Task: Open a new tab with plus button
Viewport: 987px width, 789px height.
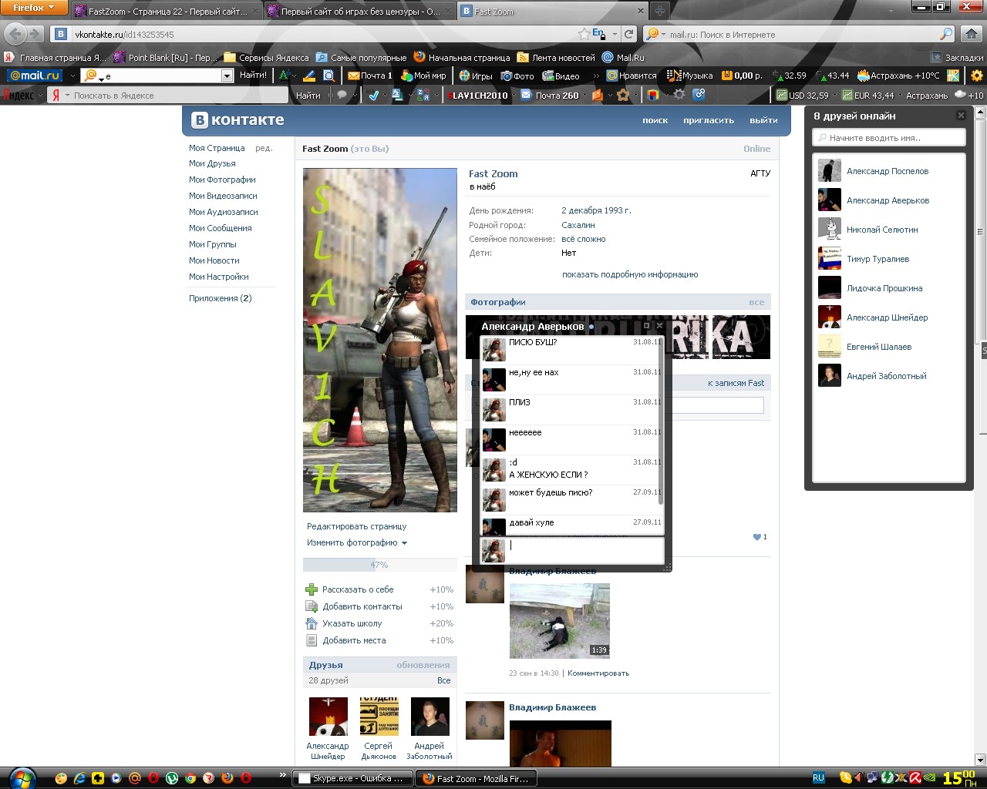Action: [x=660, y=11]
